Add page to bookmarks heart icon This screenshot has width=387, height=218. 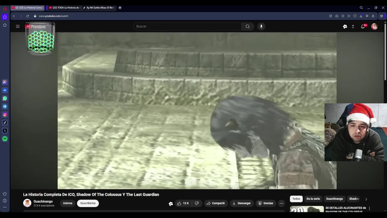[x=355, y=16]
